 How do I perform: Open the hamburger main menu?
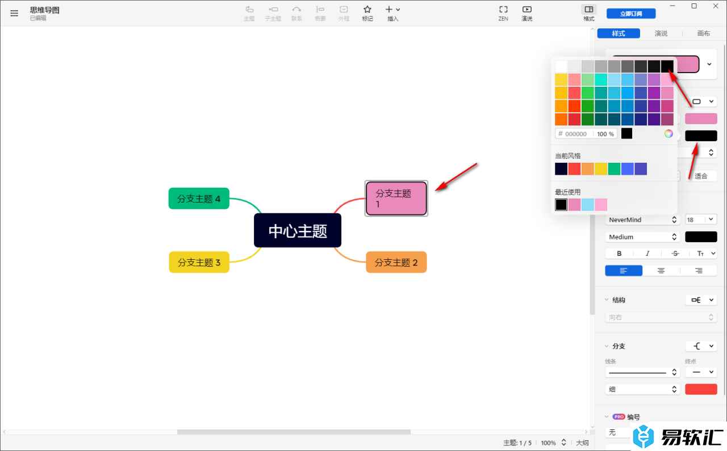click(14, 13)
